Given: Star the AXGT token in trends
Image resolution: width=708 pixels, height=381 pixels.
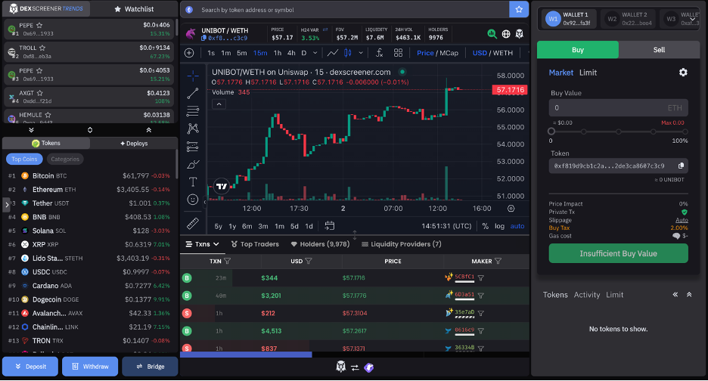Looking at the screenshot, I should tap(40, 93).
